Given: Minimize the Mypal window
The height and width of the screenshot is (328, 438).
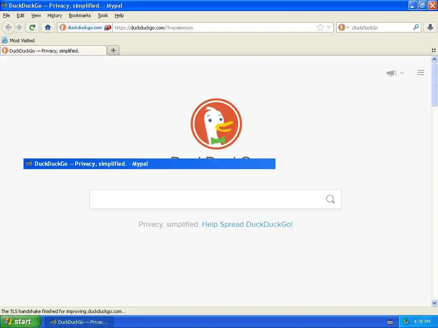Looking at the screenshot, I should point(413,5).
